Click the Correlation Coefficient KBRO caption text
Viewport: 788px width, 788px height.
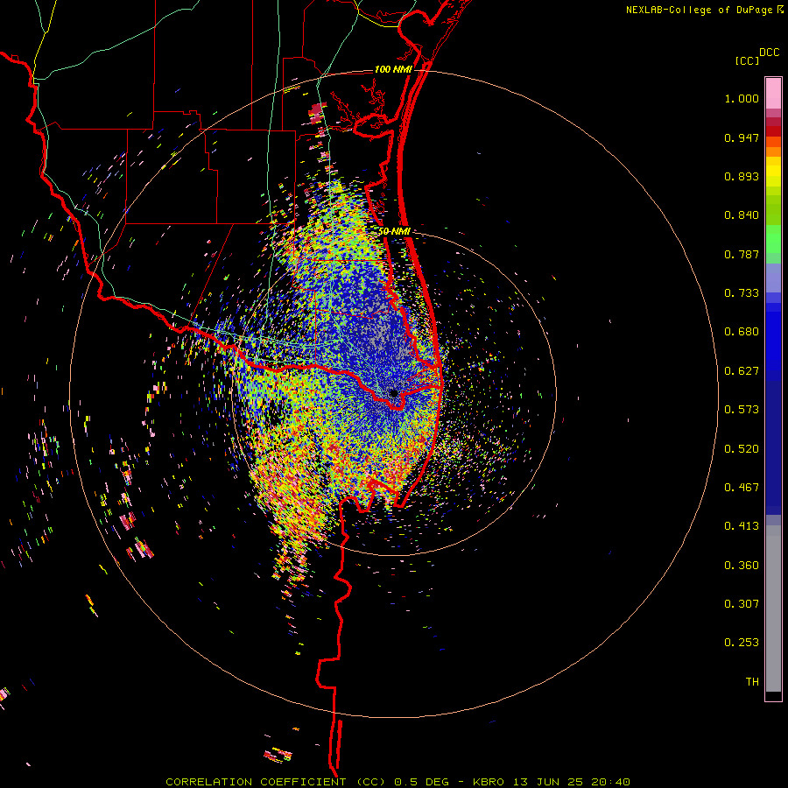point(398,782)
